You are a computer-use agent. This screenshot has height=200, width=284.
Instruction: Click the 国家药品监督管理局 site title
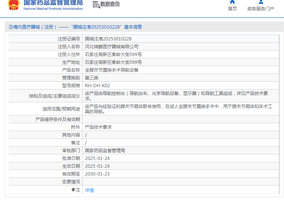53,3
